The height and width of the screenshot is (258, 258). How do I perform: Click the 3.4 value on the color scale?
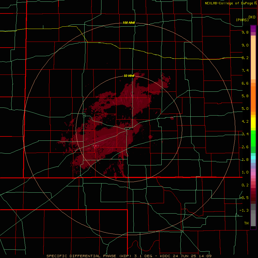245,134
